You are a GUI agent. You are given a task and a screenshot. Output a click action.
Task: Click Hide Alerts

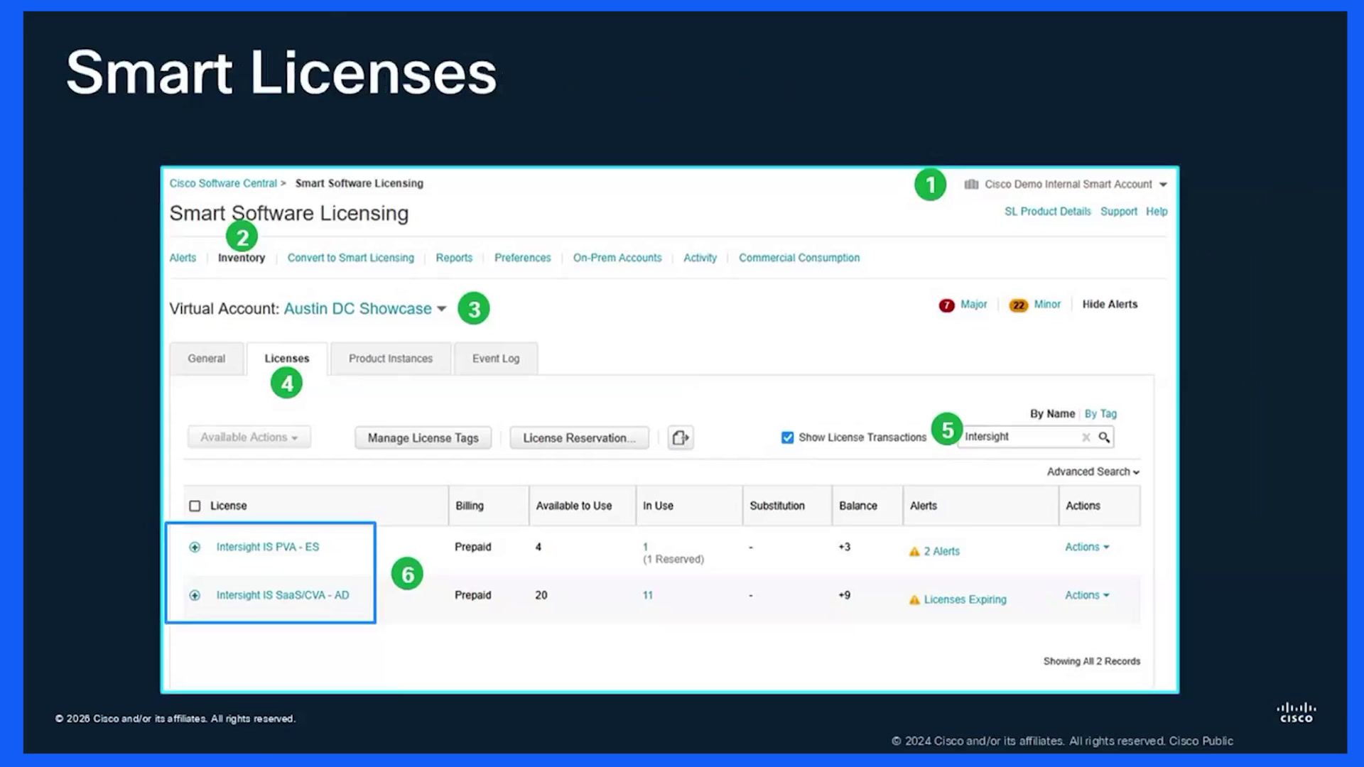(x=1110, y=304)
